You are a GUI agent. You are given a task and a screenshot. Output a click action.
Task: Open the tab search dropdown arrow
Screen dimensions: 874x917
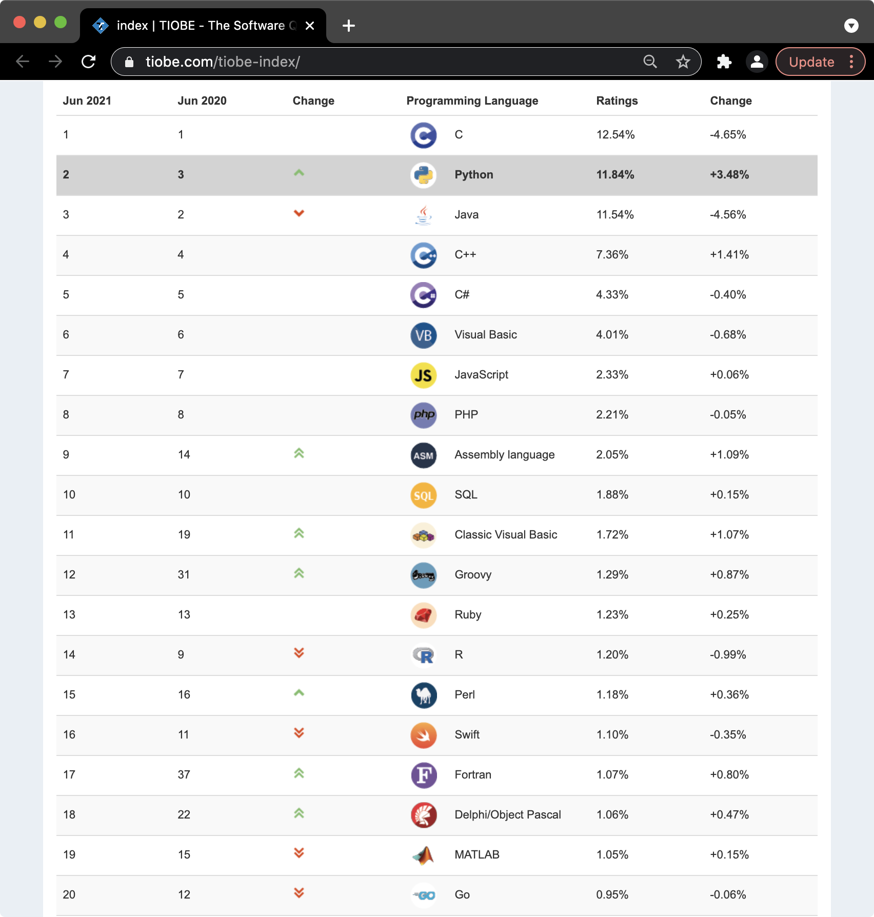[x=851, y=26]
